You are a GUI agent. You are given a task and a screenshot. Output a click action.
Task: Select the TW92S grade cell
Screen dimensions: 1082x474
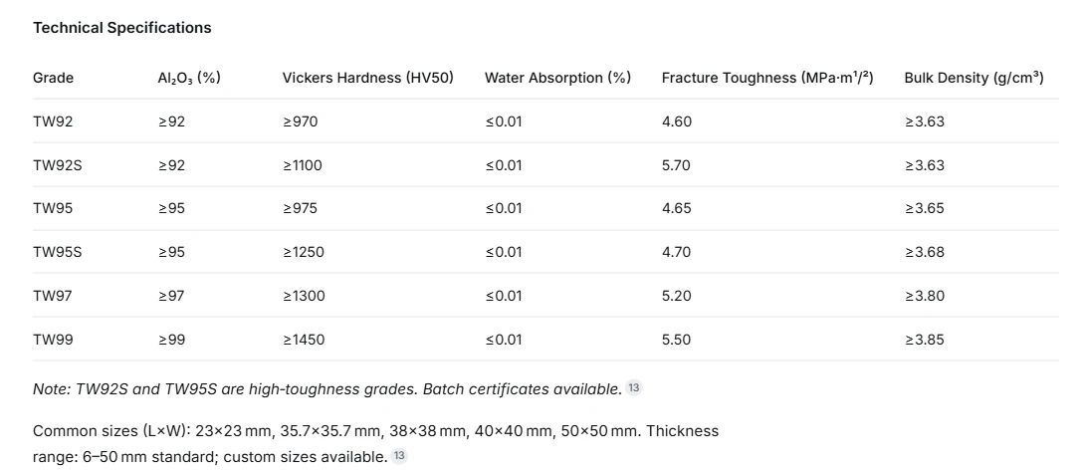coord(58,165)
